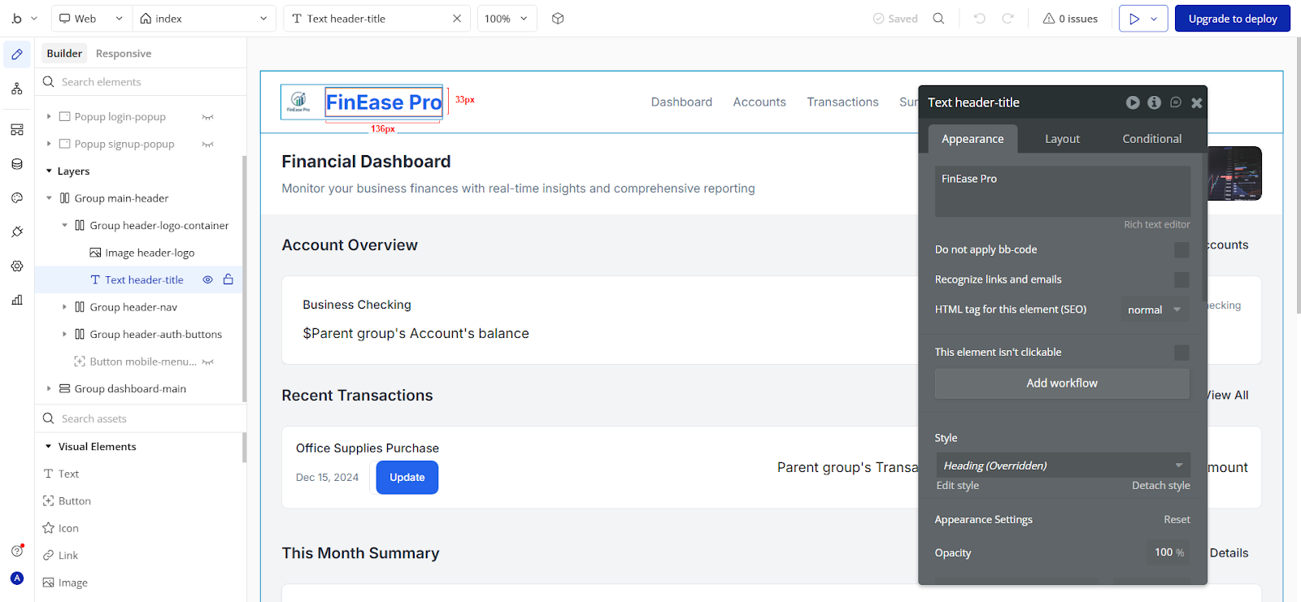
Task: Open the Heading (Overridden) style dropdown
Action: click(1062, 465)
